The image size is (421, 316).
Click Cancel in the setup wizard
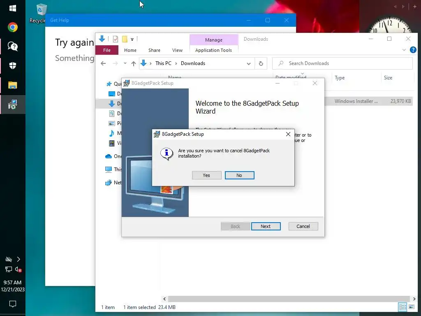[x=303, y=226]
